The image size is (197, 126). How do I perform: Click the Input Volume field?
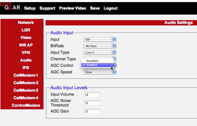(92, 95)
